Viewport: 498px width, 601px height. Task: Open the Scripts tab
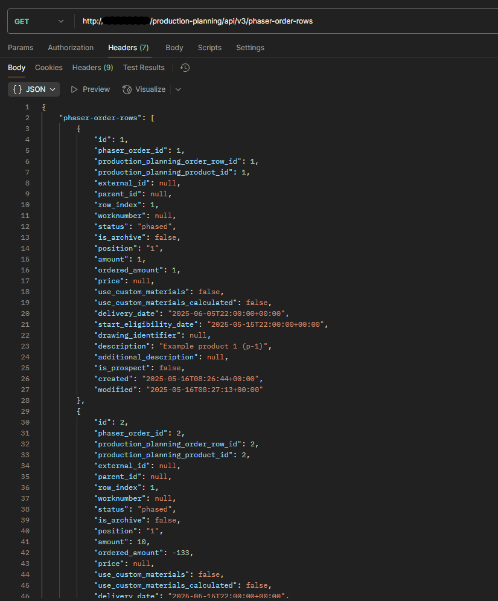point(209,48)
